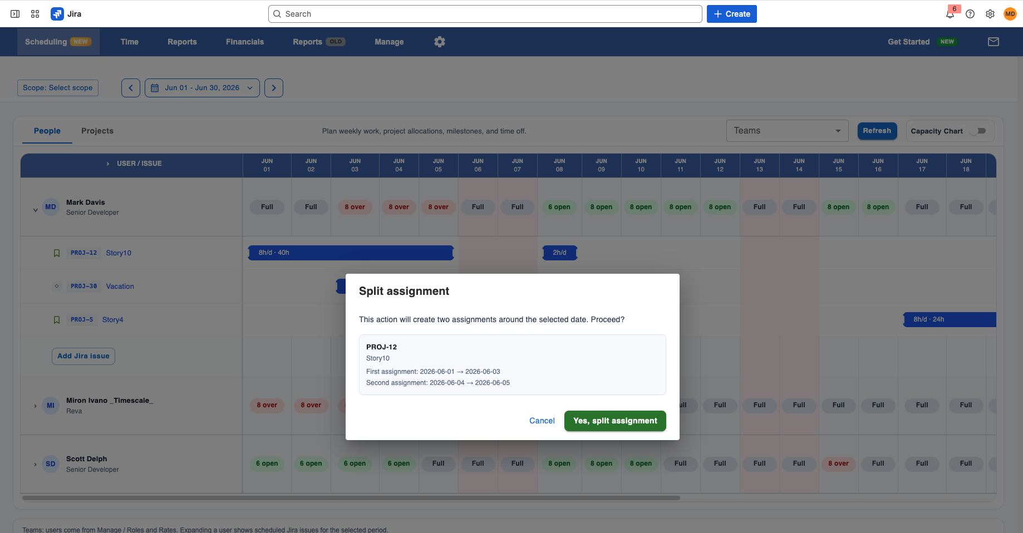The image size is (1023, 533).
Task: Open PROJ-12 issue link
Action: coord(83,253)
